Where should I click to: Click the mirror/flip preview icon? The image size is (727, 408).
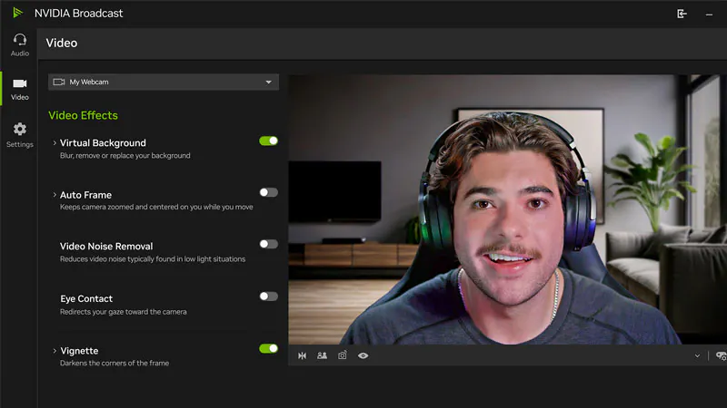pyautogui.click(x=303, y=355)
